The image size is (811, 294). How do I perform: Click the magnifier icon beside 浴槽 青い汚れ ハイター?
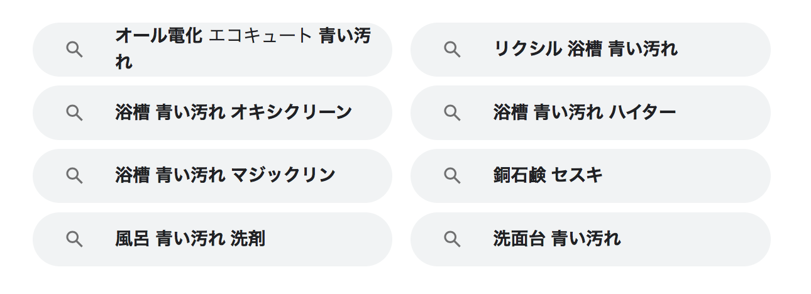pyautogui.click(x=452, y=113)
